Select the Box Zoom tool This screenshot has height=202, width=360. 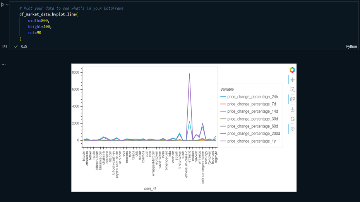tap(292, 90)
